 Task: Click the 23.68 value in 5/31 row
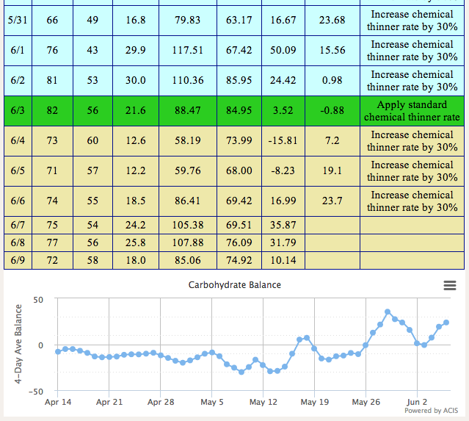click(332, 21)
